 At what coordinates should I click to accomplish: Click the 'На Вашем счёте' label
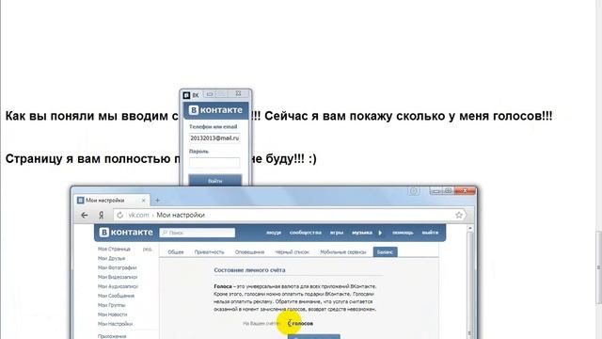point(261,324)
